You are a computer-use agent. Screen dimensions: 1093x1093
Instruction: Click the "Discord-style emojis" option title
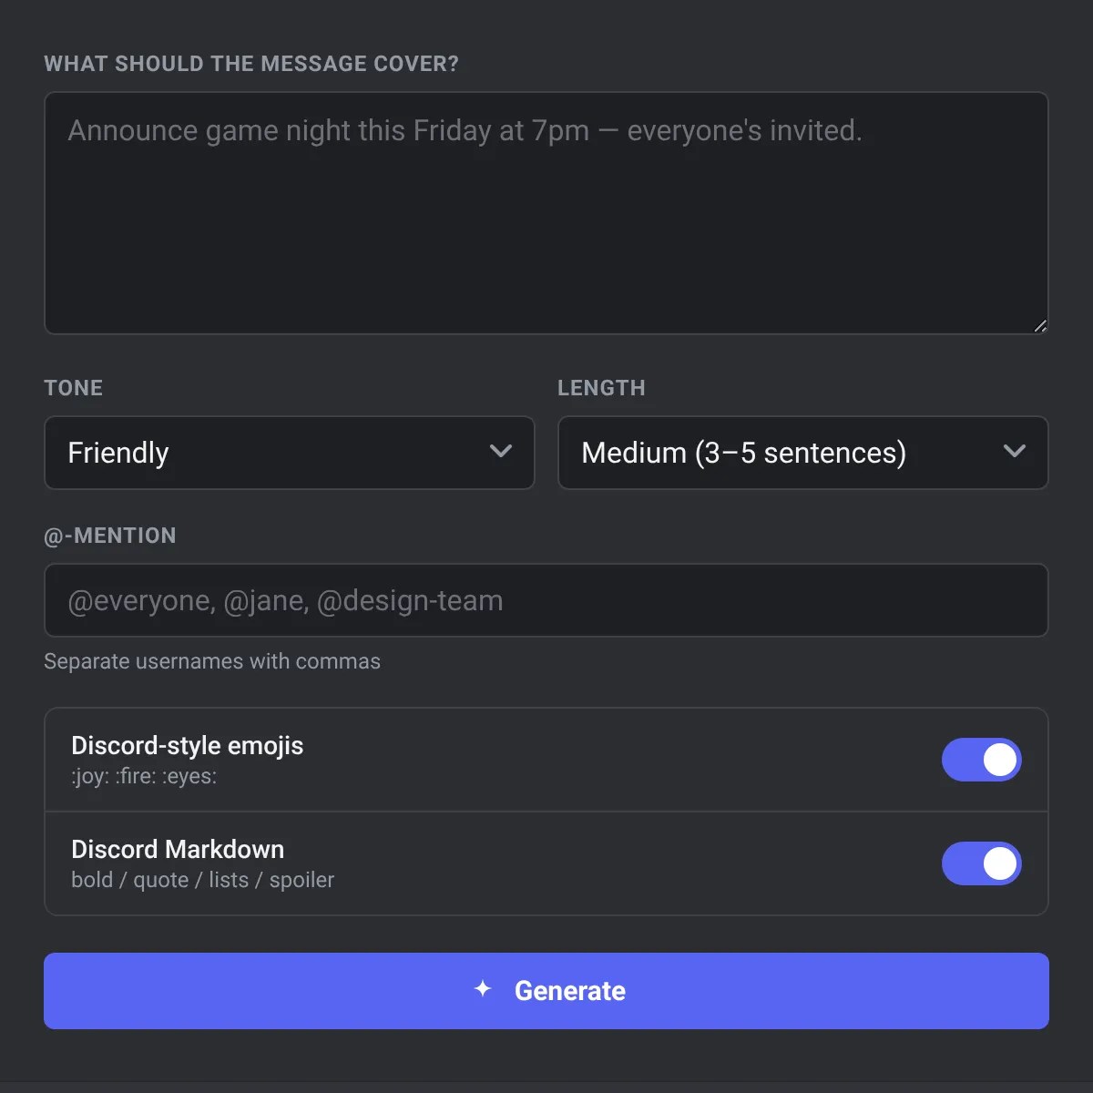[188, 745]
